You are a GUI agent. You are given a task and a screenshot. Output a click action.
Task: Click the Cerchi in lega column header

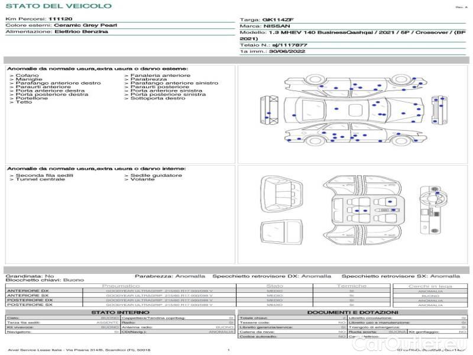tap(430, 286)
